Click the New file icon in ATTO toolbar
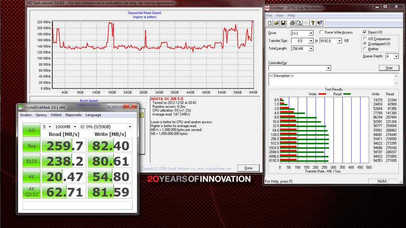Screen dimensions: 406x228 (x=270, y=23)
